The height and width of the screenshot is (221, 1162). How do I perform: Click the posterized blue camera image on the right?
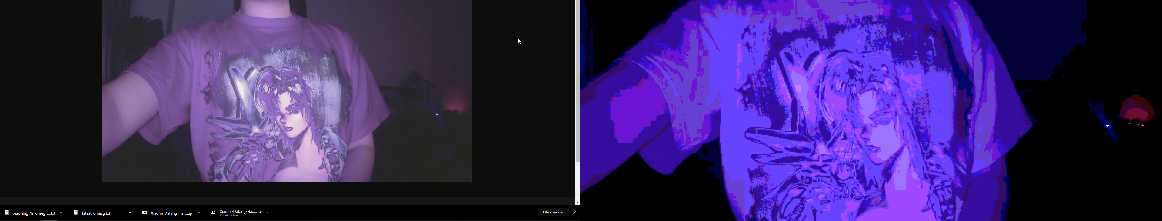pos(871,110)
